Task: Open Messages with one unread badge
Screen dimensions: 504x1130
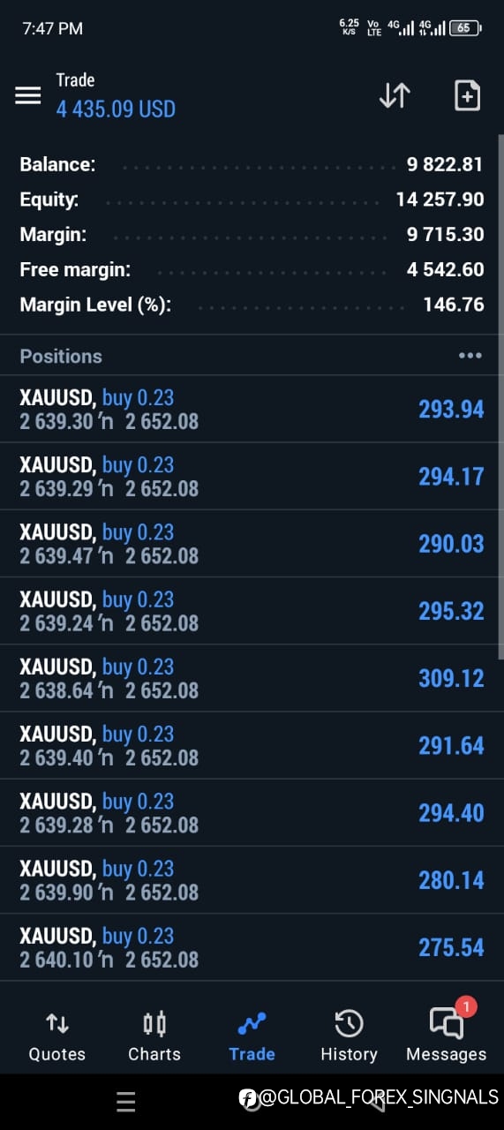Action: pos(447,1036)
